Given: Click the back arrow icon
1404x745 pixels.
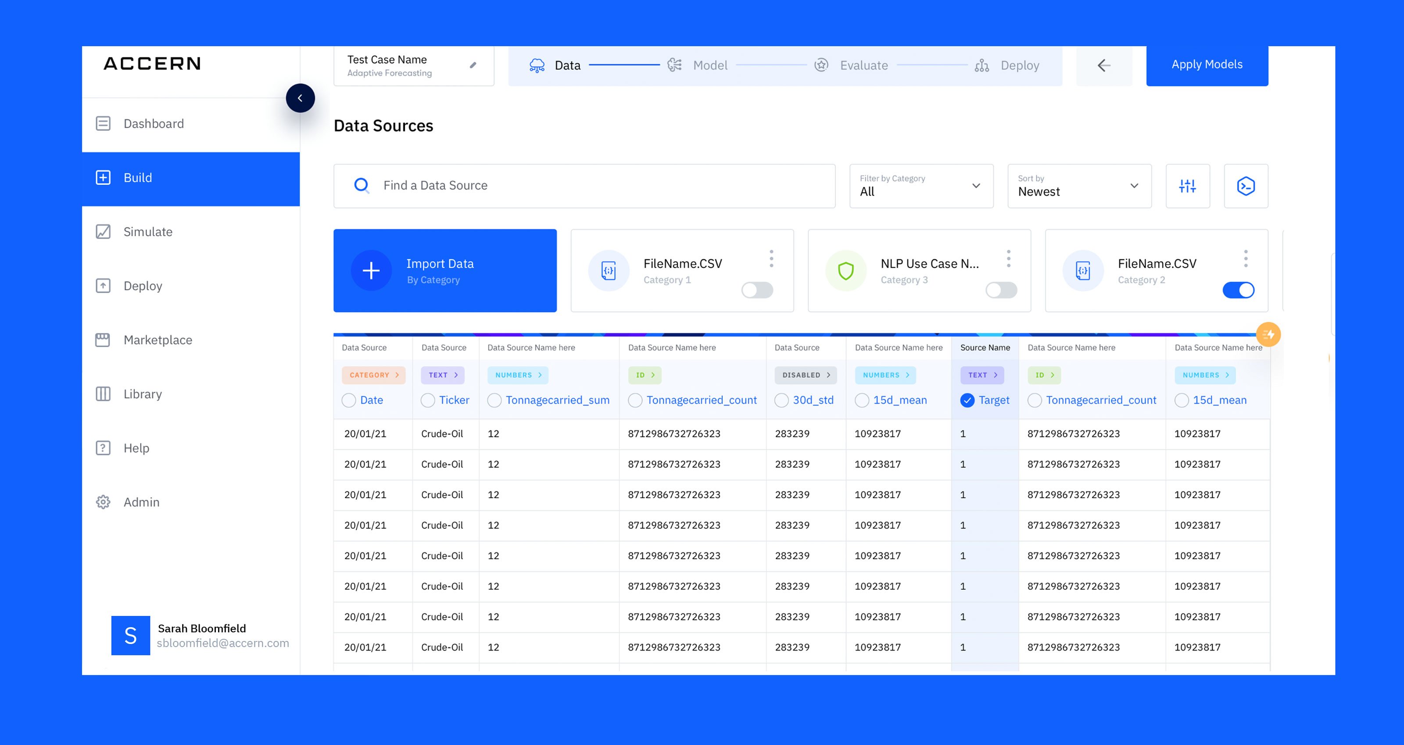Looking at the screenshot, I should point(1104,65).
